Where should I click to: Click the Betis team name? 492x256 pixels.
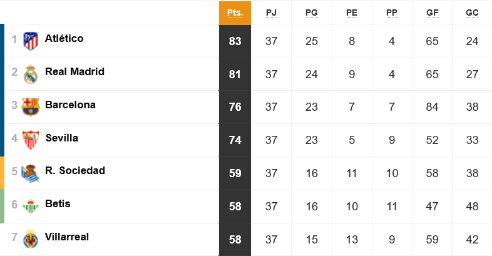coord(58,203)
